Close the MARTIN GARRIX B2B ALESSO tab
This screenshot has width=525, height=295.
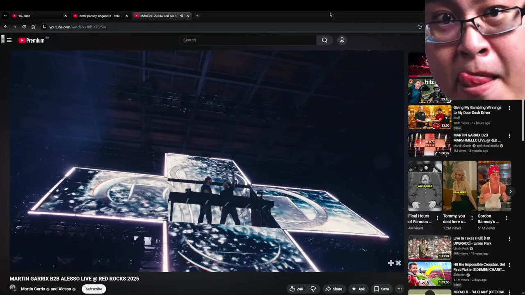(187, 16)
